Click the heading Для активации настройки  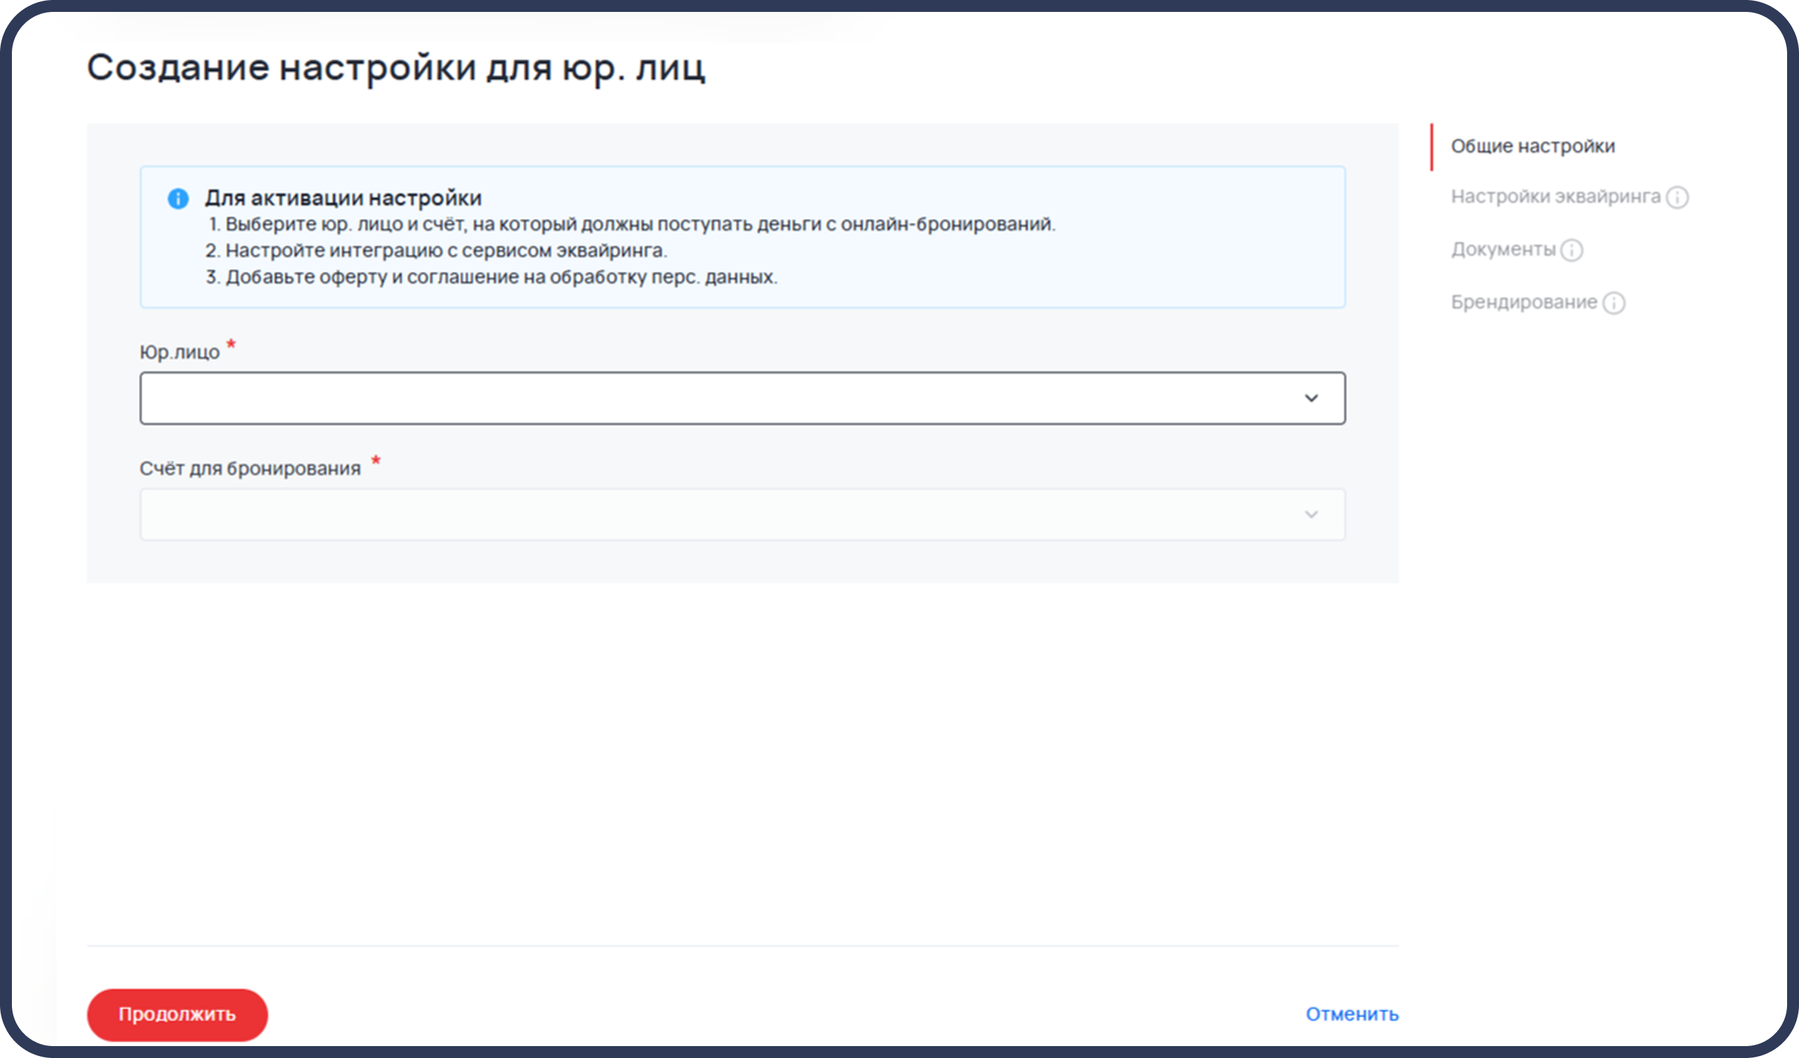point(344,198)
